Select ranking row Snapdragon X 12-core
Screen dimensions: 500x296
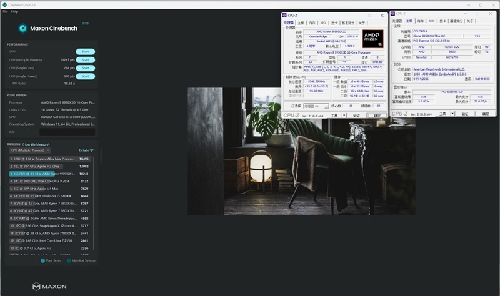(x=51, y=225)
